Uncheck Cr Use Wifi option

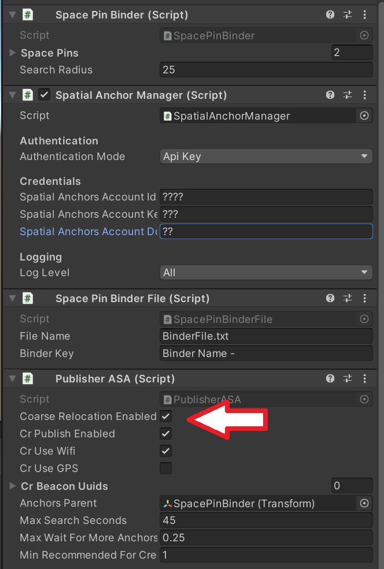pos(165,451)
